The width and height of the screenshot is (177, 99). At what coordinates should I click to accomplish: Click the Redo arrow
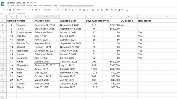pyautogui.click(x=7, y=10)
